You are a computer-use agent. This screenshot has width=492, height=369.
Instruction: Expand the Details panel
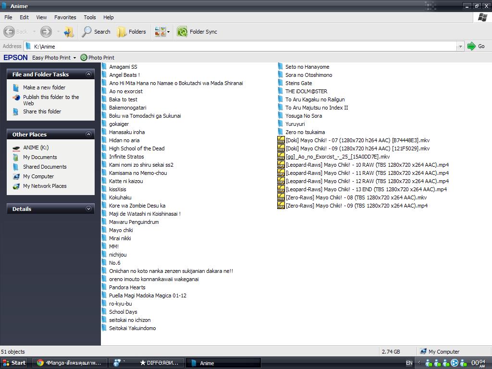point(88,209)
